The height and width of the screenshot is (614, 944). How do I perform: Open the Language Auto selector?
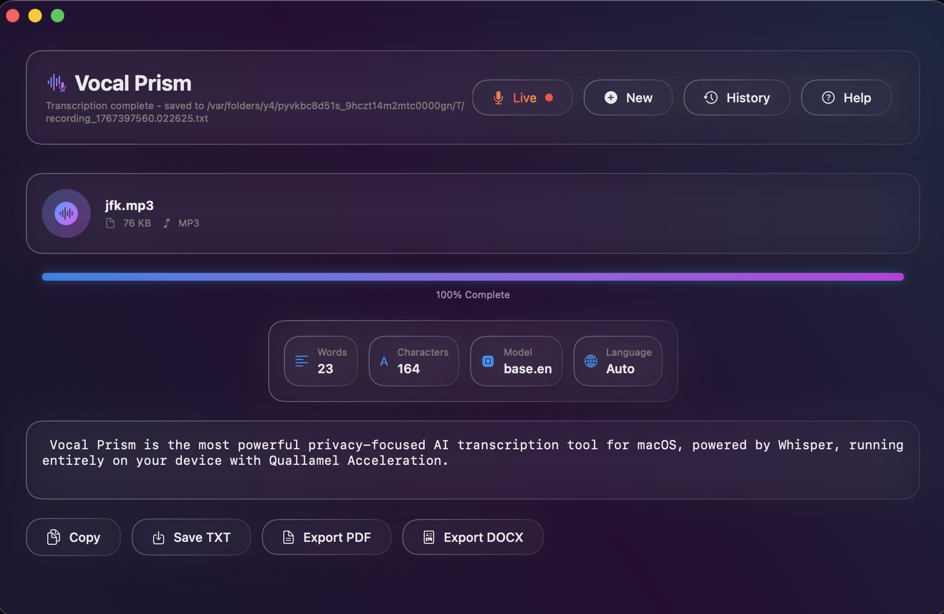coord(618,361)
